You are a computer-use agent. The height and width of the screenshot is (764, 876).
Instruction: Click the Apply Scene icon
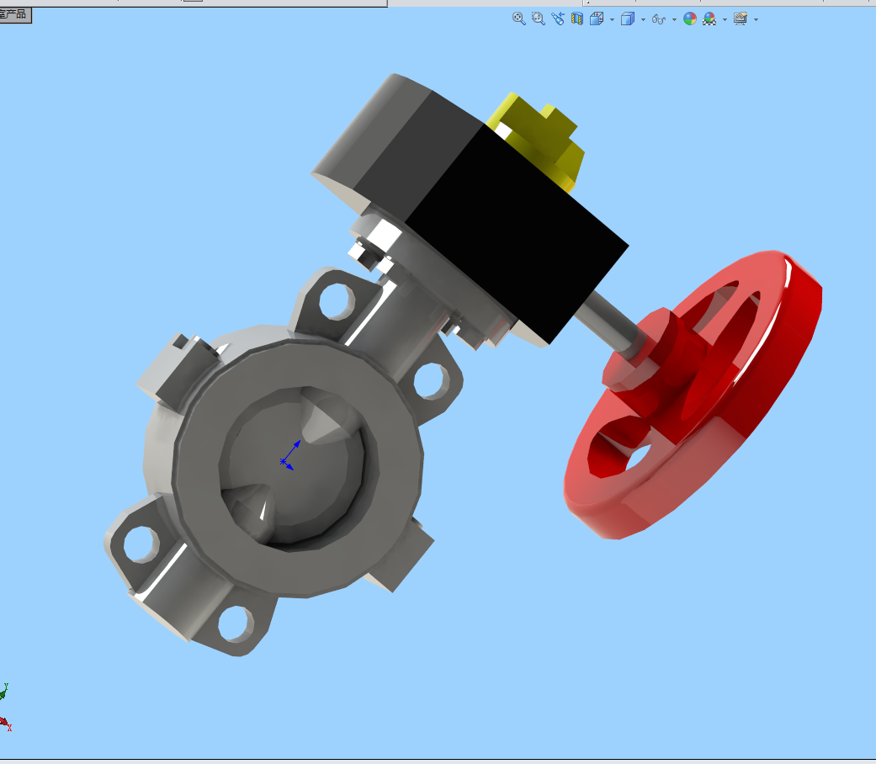pos(709,19)
